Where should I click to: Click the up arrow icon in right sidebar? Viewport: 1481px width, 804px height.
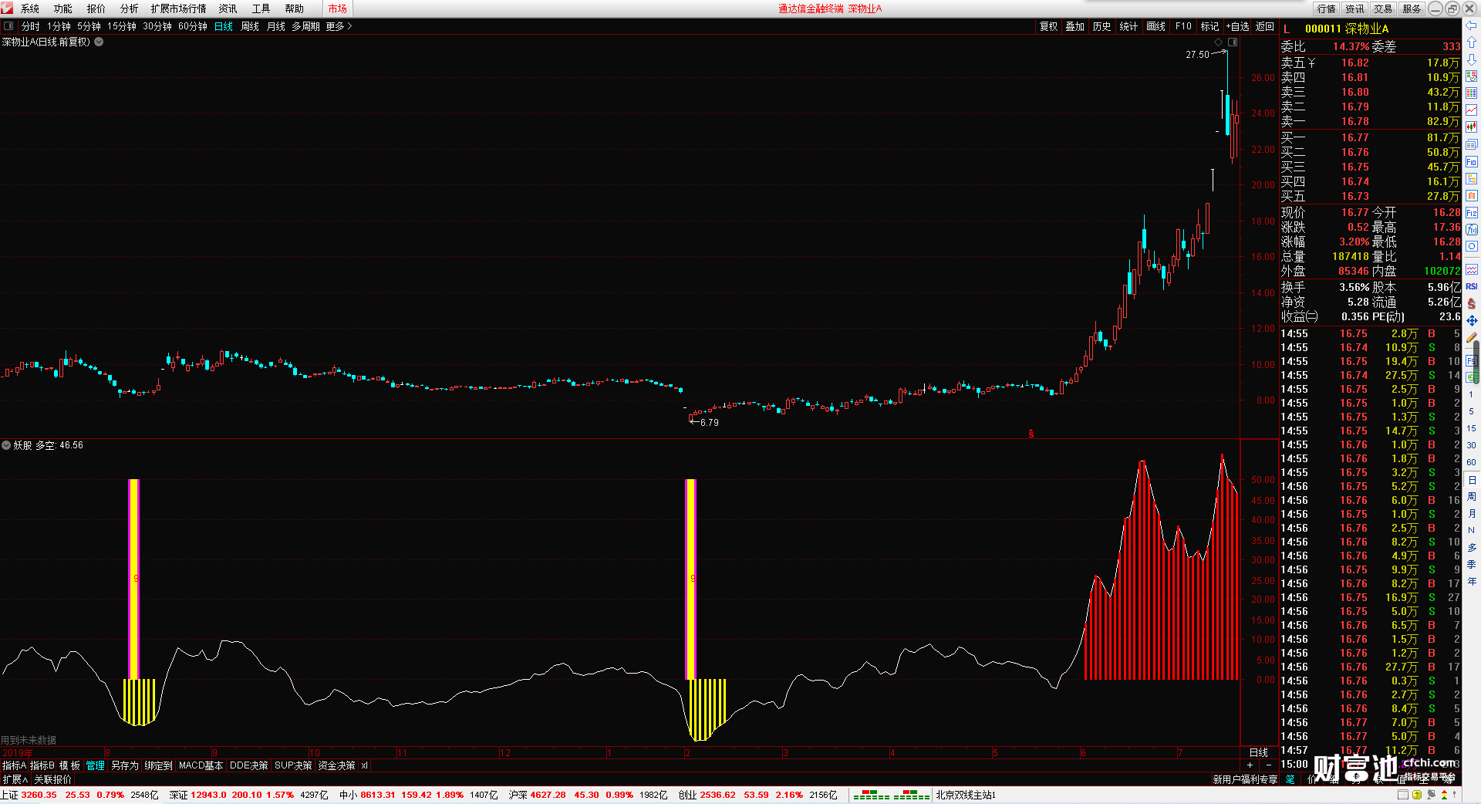coord(1472,42)
